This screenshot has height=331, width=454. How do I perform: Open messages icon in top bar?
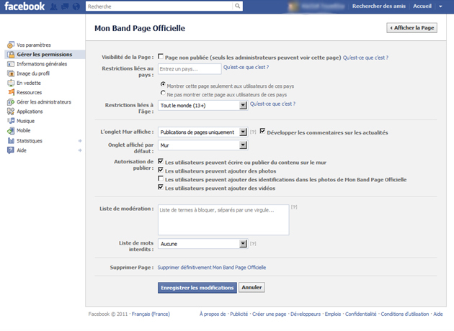click(x=65, y=6)
